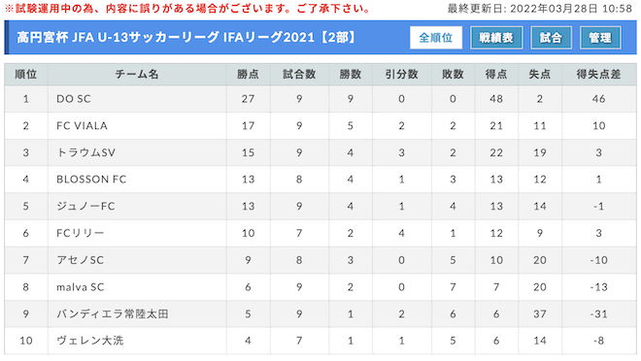Image resolution: width=641 pixels, height=361 pixels.
Task: Click the 勝点 column header
Action: (248, 75)
